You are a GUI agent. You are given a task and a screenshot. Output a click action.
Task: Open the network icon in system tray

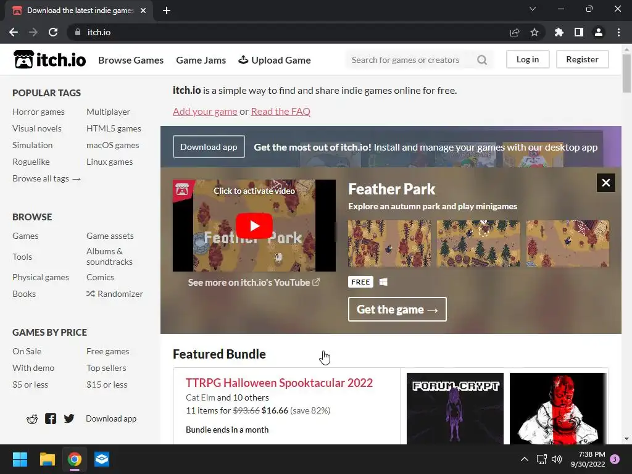tap(541, 459)
